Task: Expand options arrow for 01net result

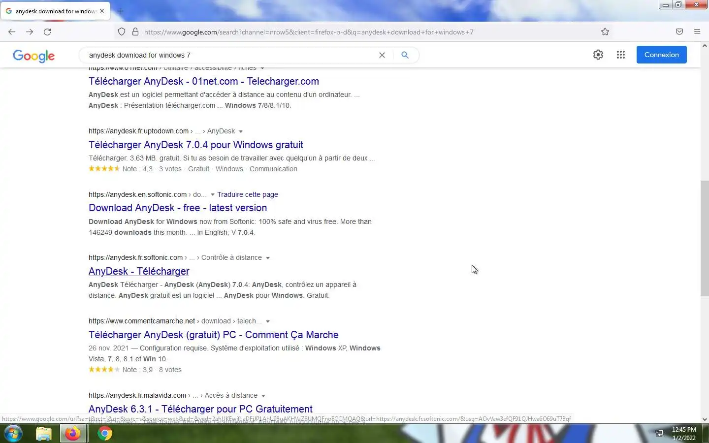Action: tap(262, 68)
